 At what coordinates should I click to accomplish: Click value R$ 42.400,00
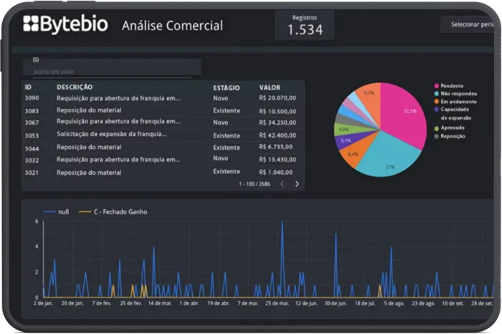pos(278,135)
